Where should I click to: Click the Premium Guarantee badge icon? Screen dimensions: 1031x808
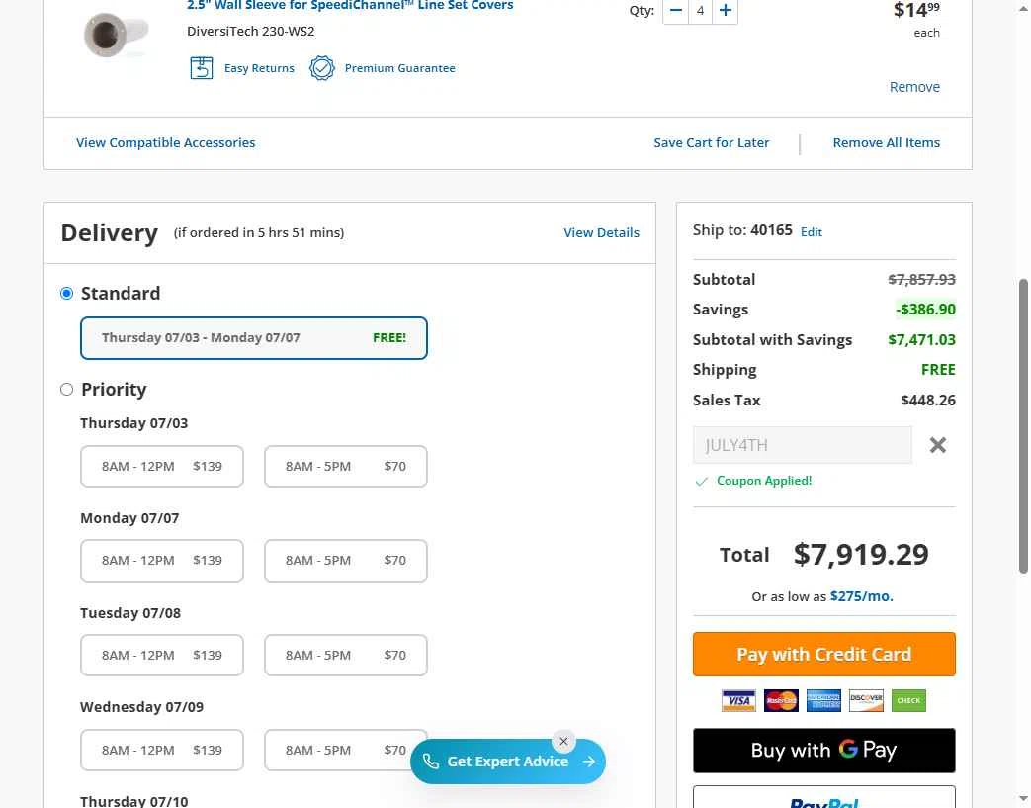(322, 68)
